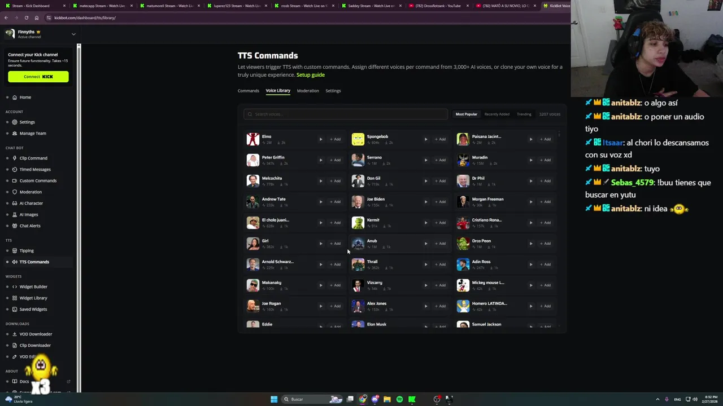Viewport: 723px width, 406px height.
Task: Click the taskbar Buscar search box
Action: point(313,399)
